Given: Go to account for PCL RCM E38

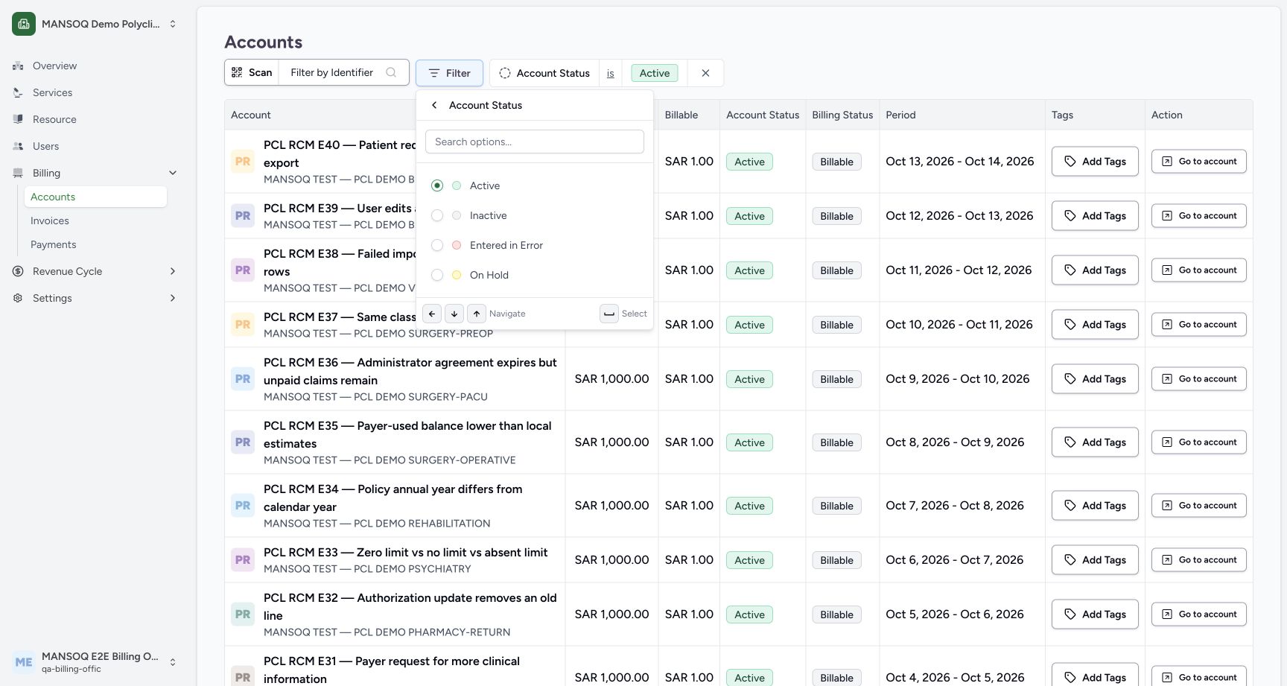Looking at the screenshot, I should coord(1199,270).
